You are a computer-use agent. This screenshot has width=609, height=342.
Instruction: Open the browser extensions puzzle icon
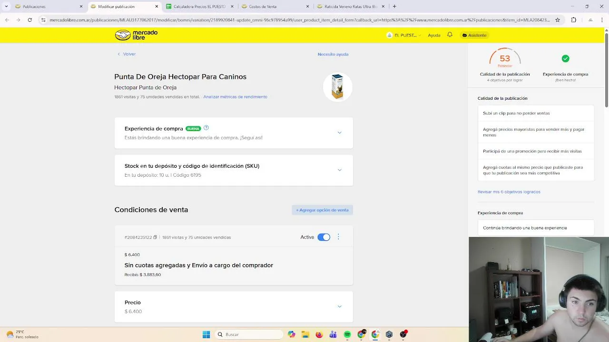[x=573, y=20]
